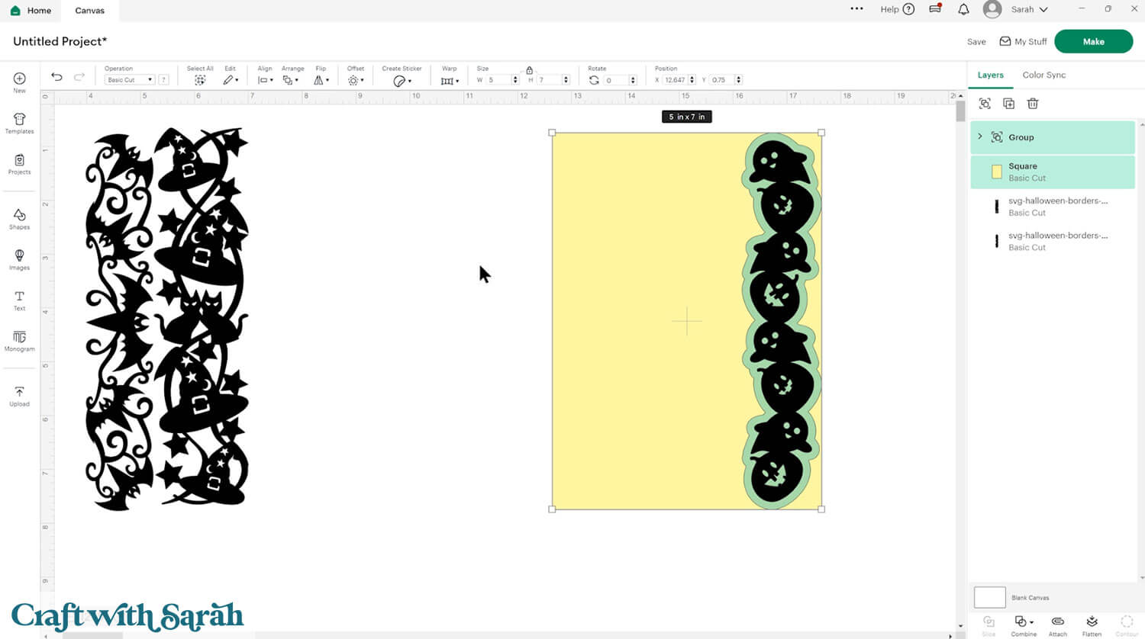Open the notifications bell
The height and width of the screenshot is (639, 1145).
click(963, 9)
